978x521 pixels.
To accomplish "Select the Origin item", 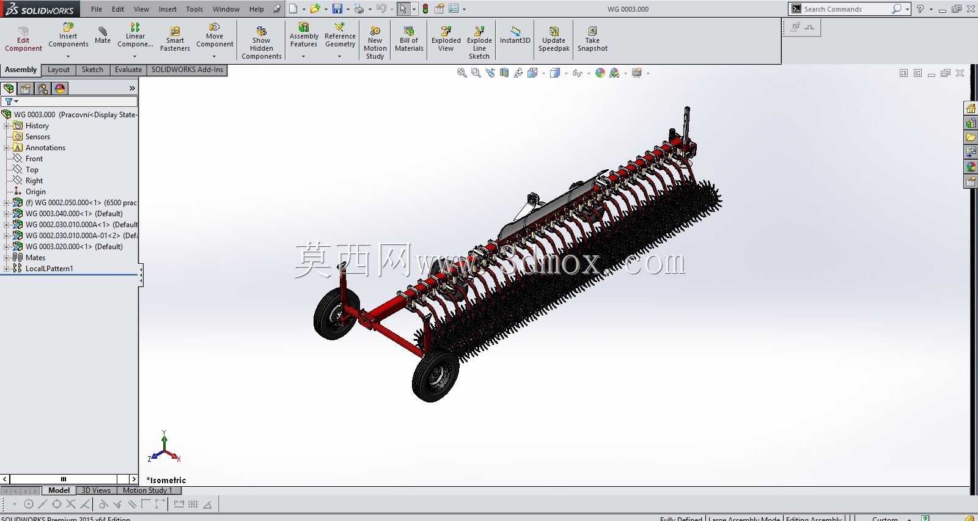I will click(x=35, y=192).
